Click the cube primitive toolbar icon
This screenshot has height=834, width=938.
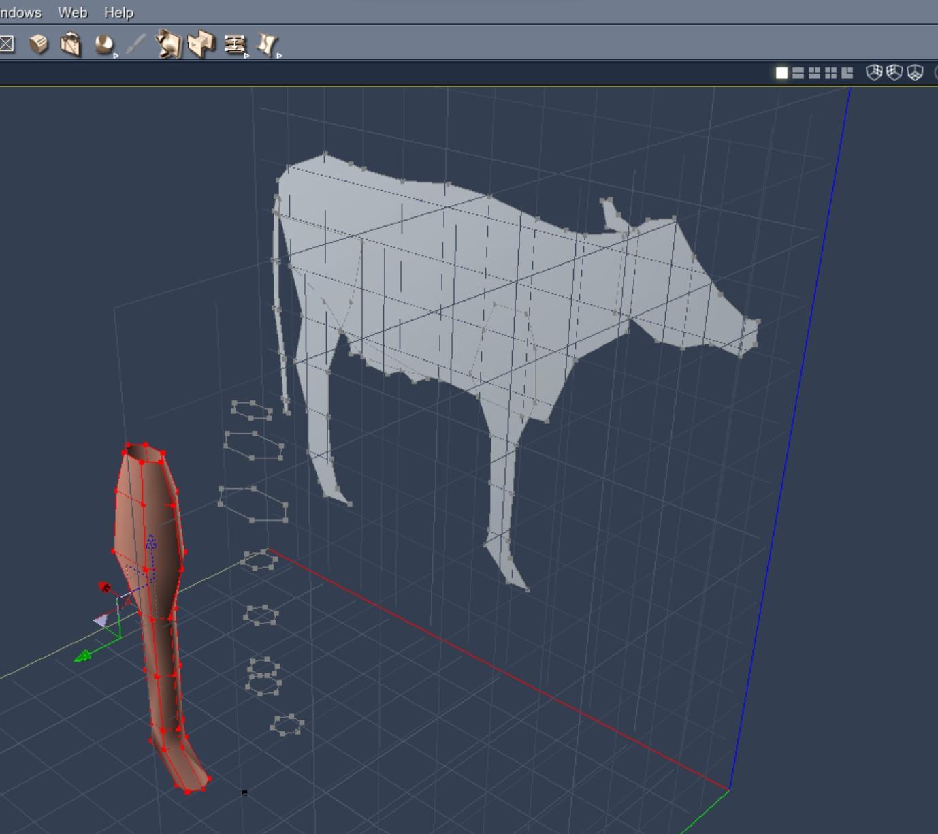click(x=39, y=44)
